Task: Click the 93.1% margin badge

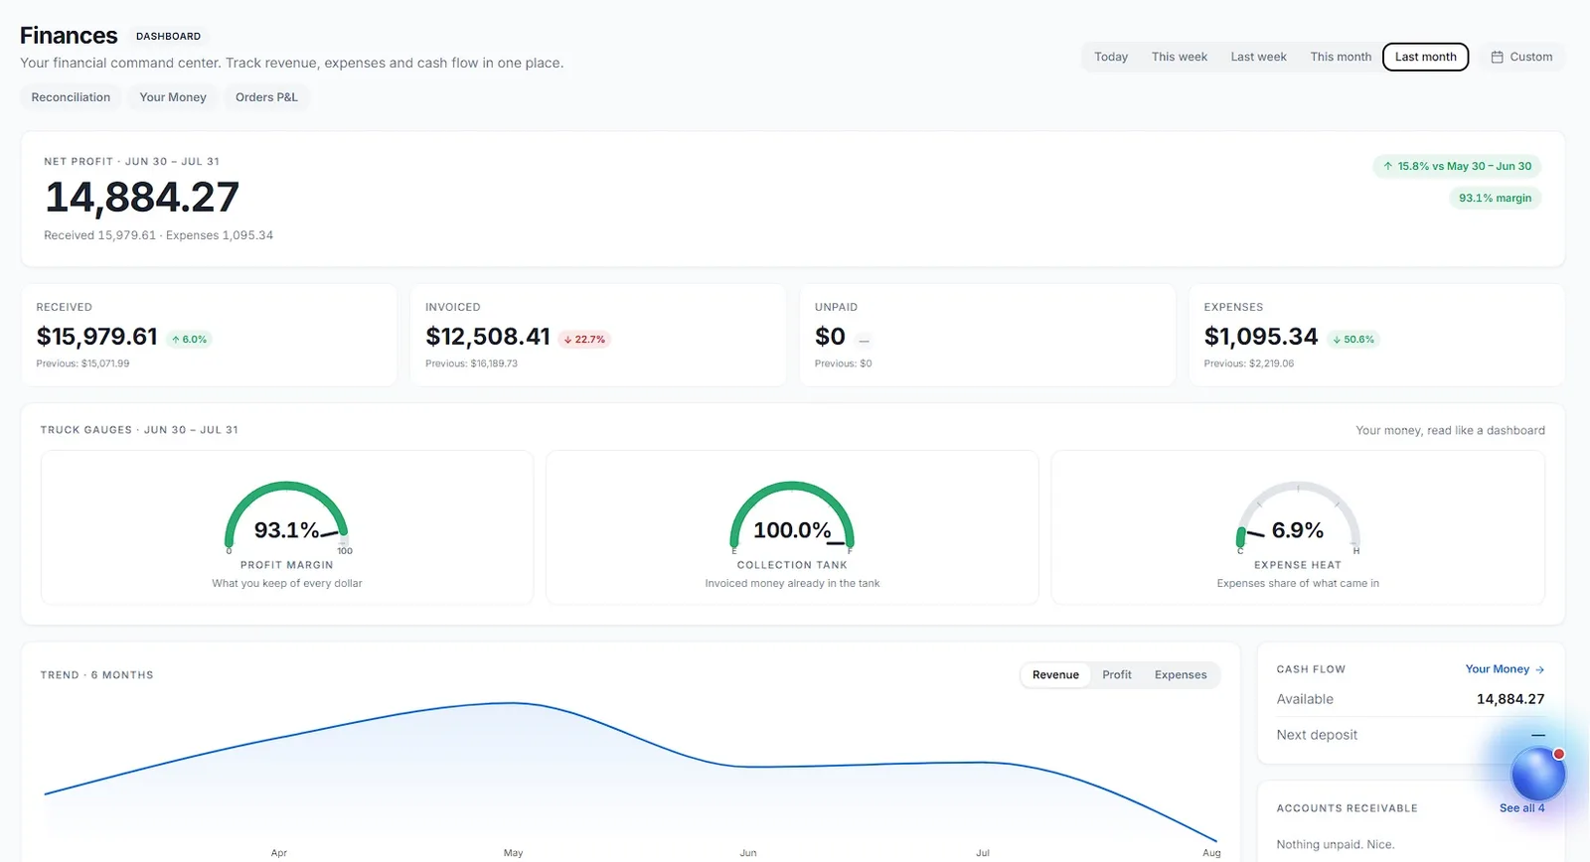Action: (1495, 199)
